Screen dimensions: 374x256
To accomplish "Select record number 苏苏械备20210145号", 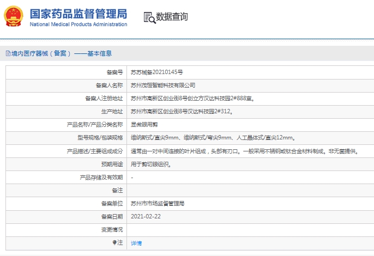I will tap(156, 72).
